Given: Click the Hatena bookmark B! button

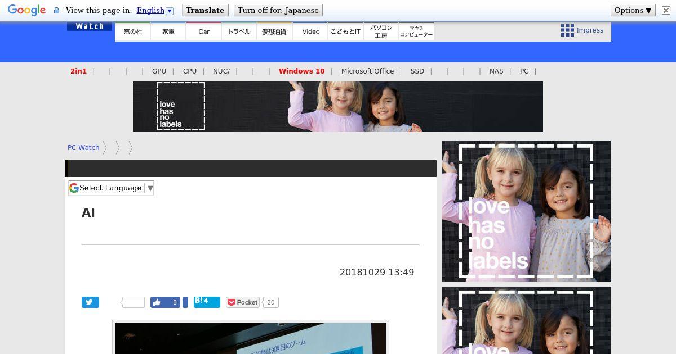Looking at the screenshot, I should tap(207, 302).
